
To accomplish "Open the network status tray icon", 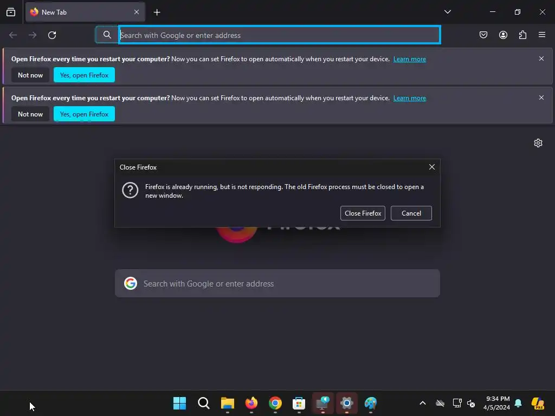I will pyautogui.click(x=457, y=403).
